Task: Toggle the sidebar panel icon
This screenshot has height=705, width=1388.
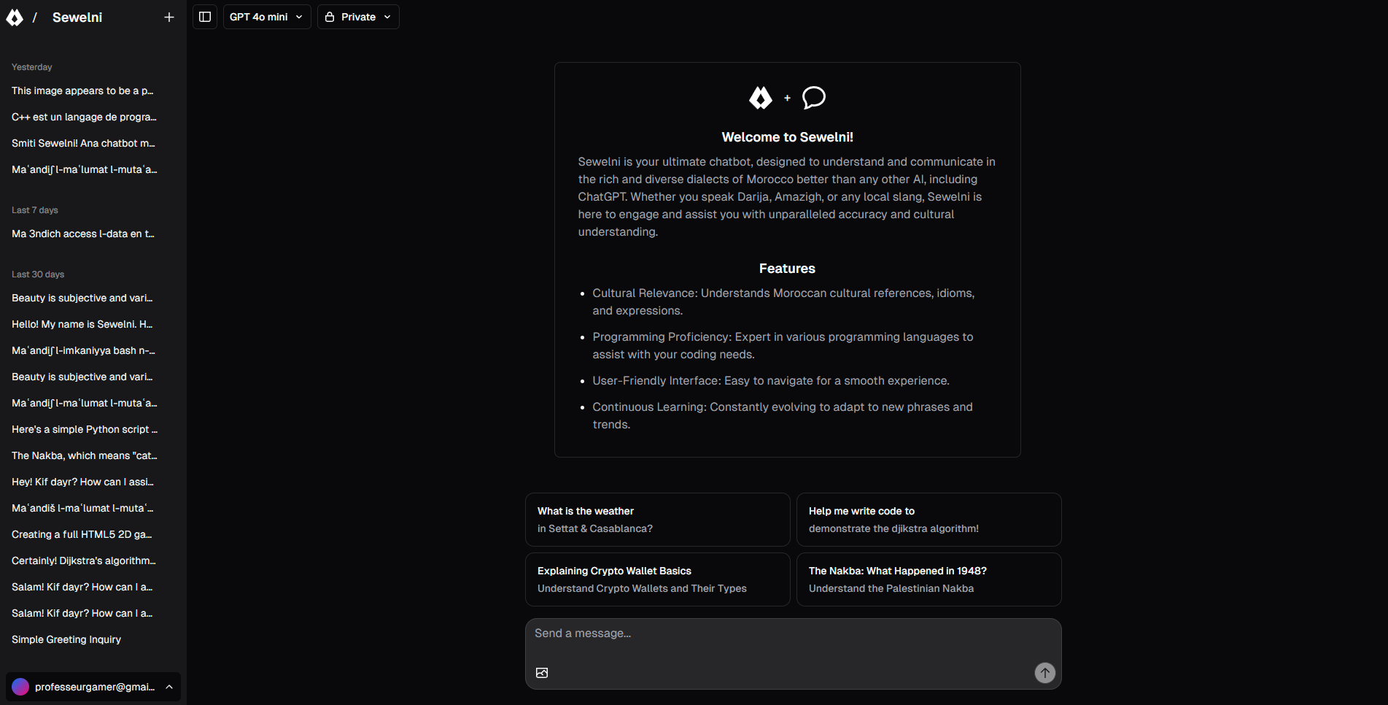Action: coord(205,17)
